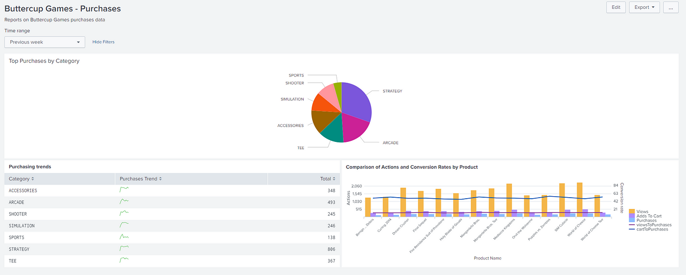Open the Previous week time range dropdown
The height and width of the screenshot is (275, 686).
click(x=45, y=42)
